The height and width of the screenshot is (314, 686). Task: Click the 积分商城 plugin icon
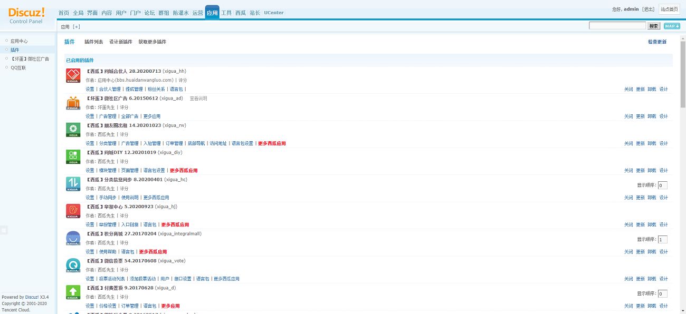[73, 238]
